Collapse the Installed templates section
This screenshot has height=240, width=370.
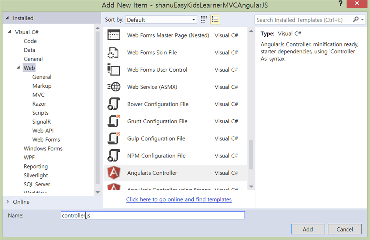(x=7, y=18)
